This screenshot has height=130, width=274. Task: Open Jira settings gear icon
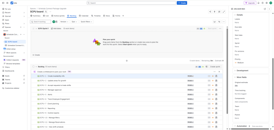point(266,3)
